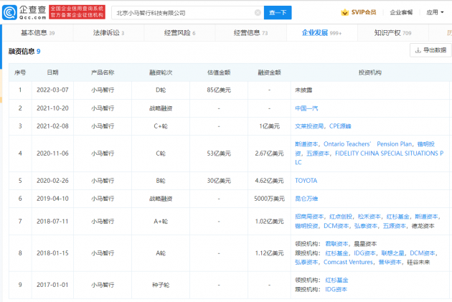Open investor link TOYOTA
This screenshot has height=302, width=452.
[306, 181]
